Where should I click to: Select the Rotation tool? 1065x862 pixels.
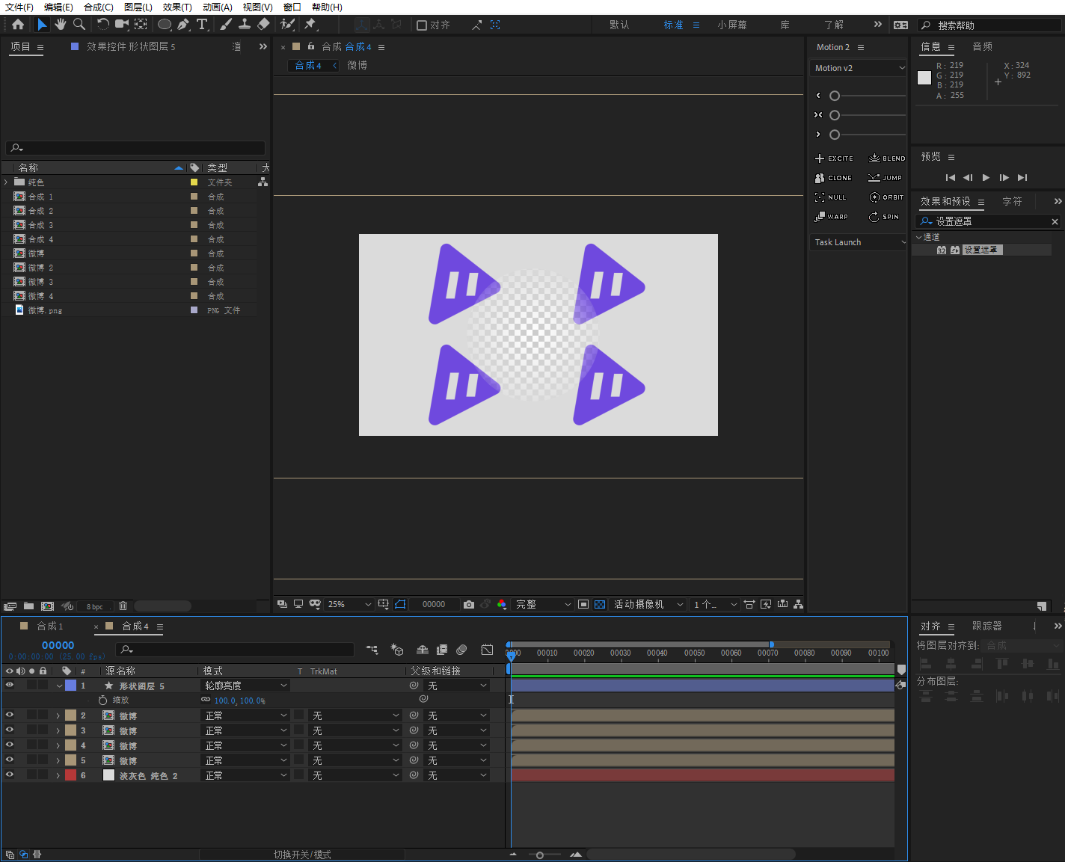103,25
